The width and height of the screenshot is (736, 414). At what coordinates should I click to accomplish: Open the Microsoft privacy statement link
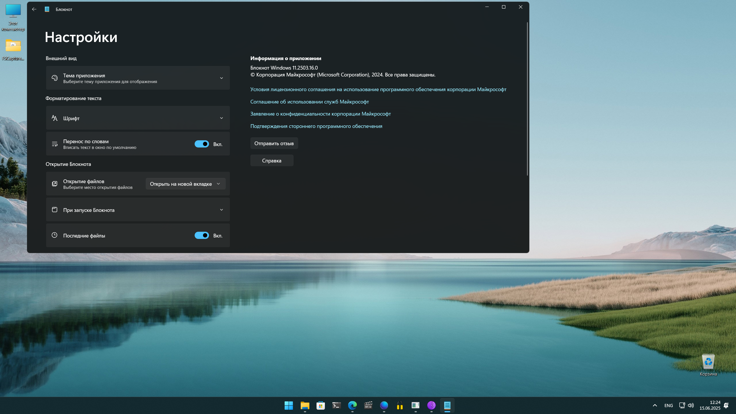pos(320,114)
